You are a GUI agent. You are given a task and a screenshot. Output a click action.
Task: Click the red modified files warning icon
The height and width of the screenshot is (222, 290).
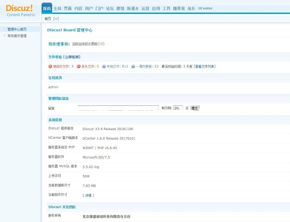[x=50, y=66]
